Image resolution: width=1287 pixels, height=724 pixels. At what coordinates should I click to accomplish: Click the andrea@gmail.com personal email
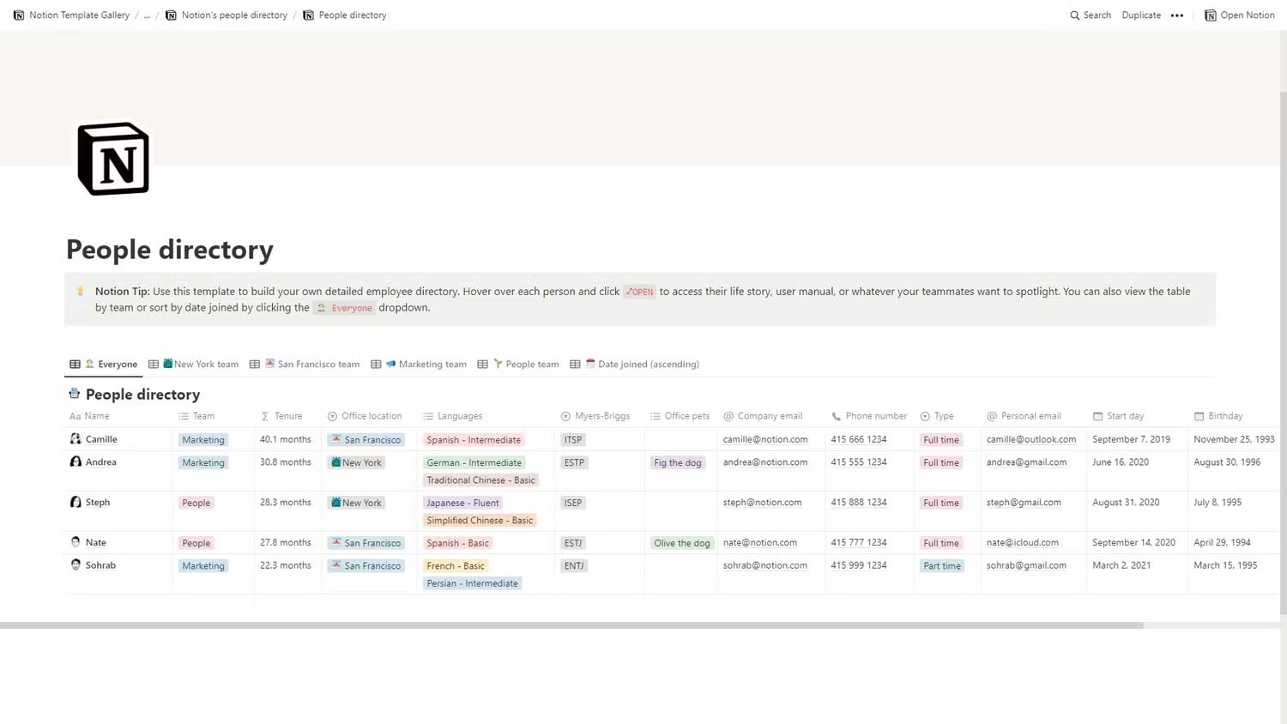[1026, 462]
